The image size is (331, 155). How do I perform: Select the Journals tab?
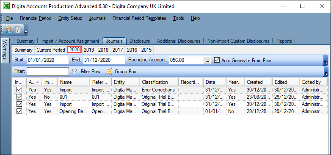coord(114,41)
